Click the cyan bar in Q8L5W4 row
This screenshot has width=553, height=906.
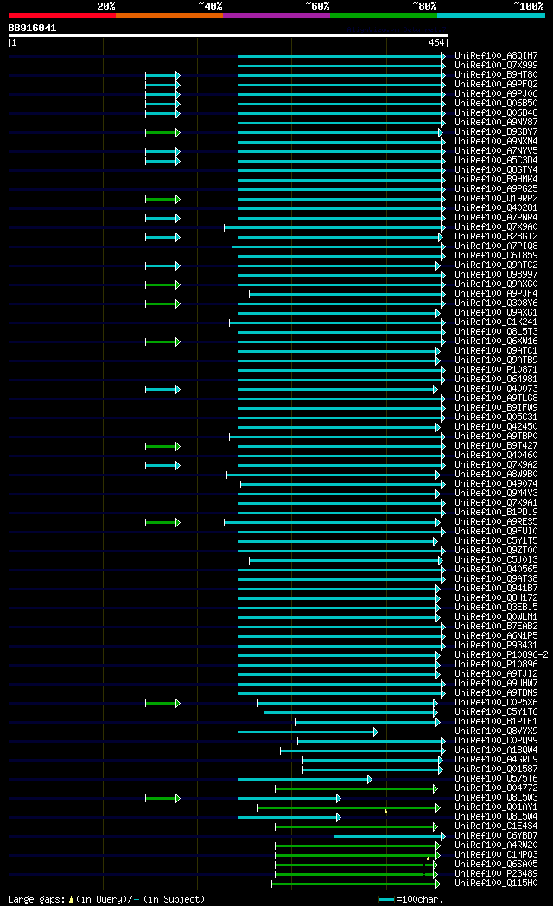coord(289,818)
